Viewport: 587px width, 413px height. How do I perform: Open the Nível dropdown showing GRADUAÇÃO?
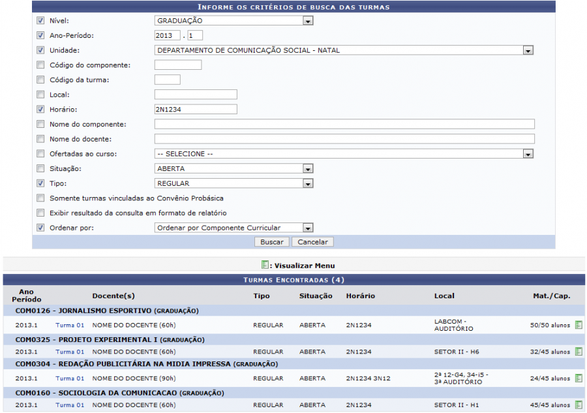coord(233,21)
